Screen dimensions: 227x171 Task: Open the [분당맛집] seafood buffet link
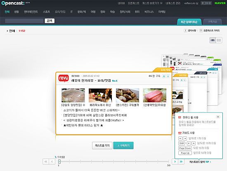95,115
